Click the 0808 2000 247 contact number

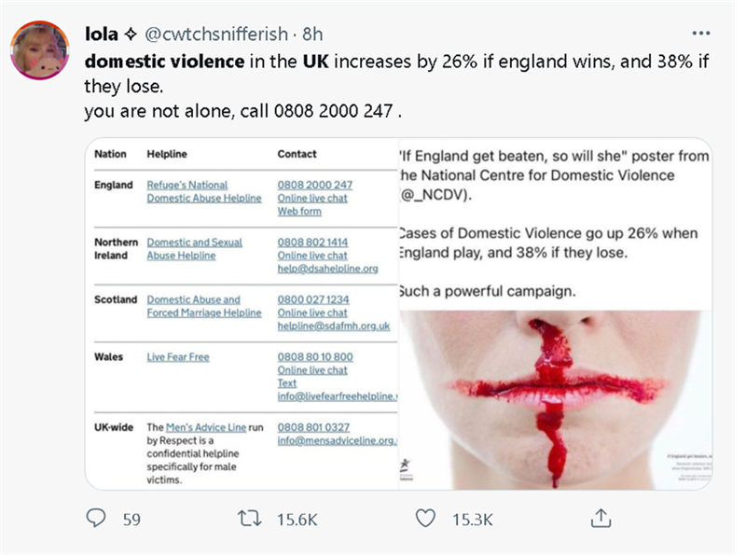point(314,186)
